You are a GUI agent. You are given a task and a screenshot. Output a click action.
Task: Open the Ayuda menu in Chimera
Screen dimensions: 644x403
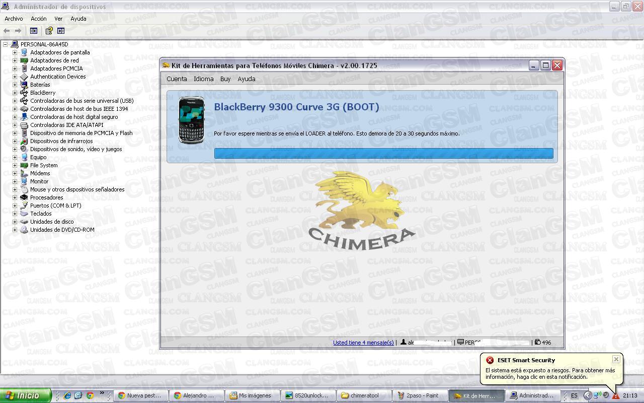[247, 79]
